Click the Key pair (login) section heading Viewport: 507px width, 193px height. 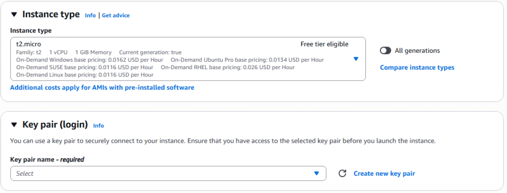pyautogui.click(x=55, y=125)
